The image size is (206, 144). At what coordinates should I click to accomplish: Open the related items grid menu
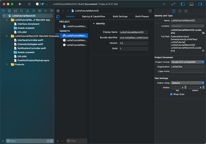click(x=58, y=11)
